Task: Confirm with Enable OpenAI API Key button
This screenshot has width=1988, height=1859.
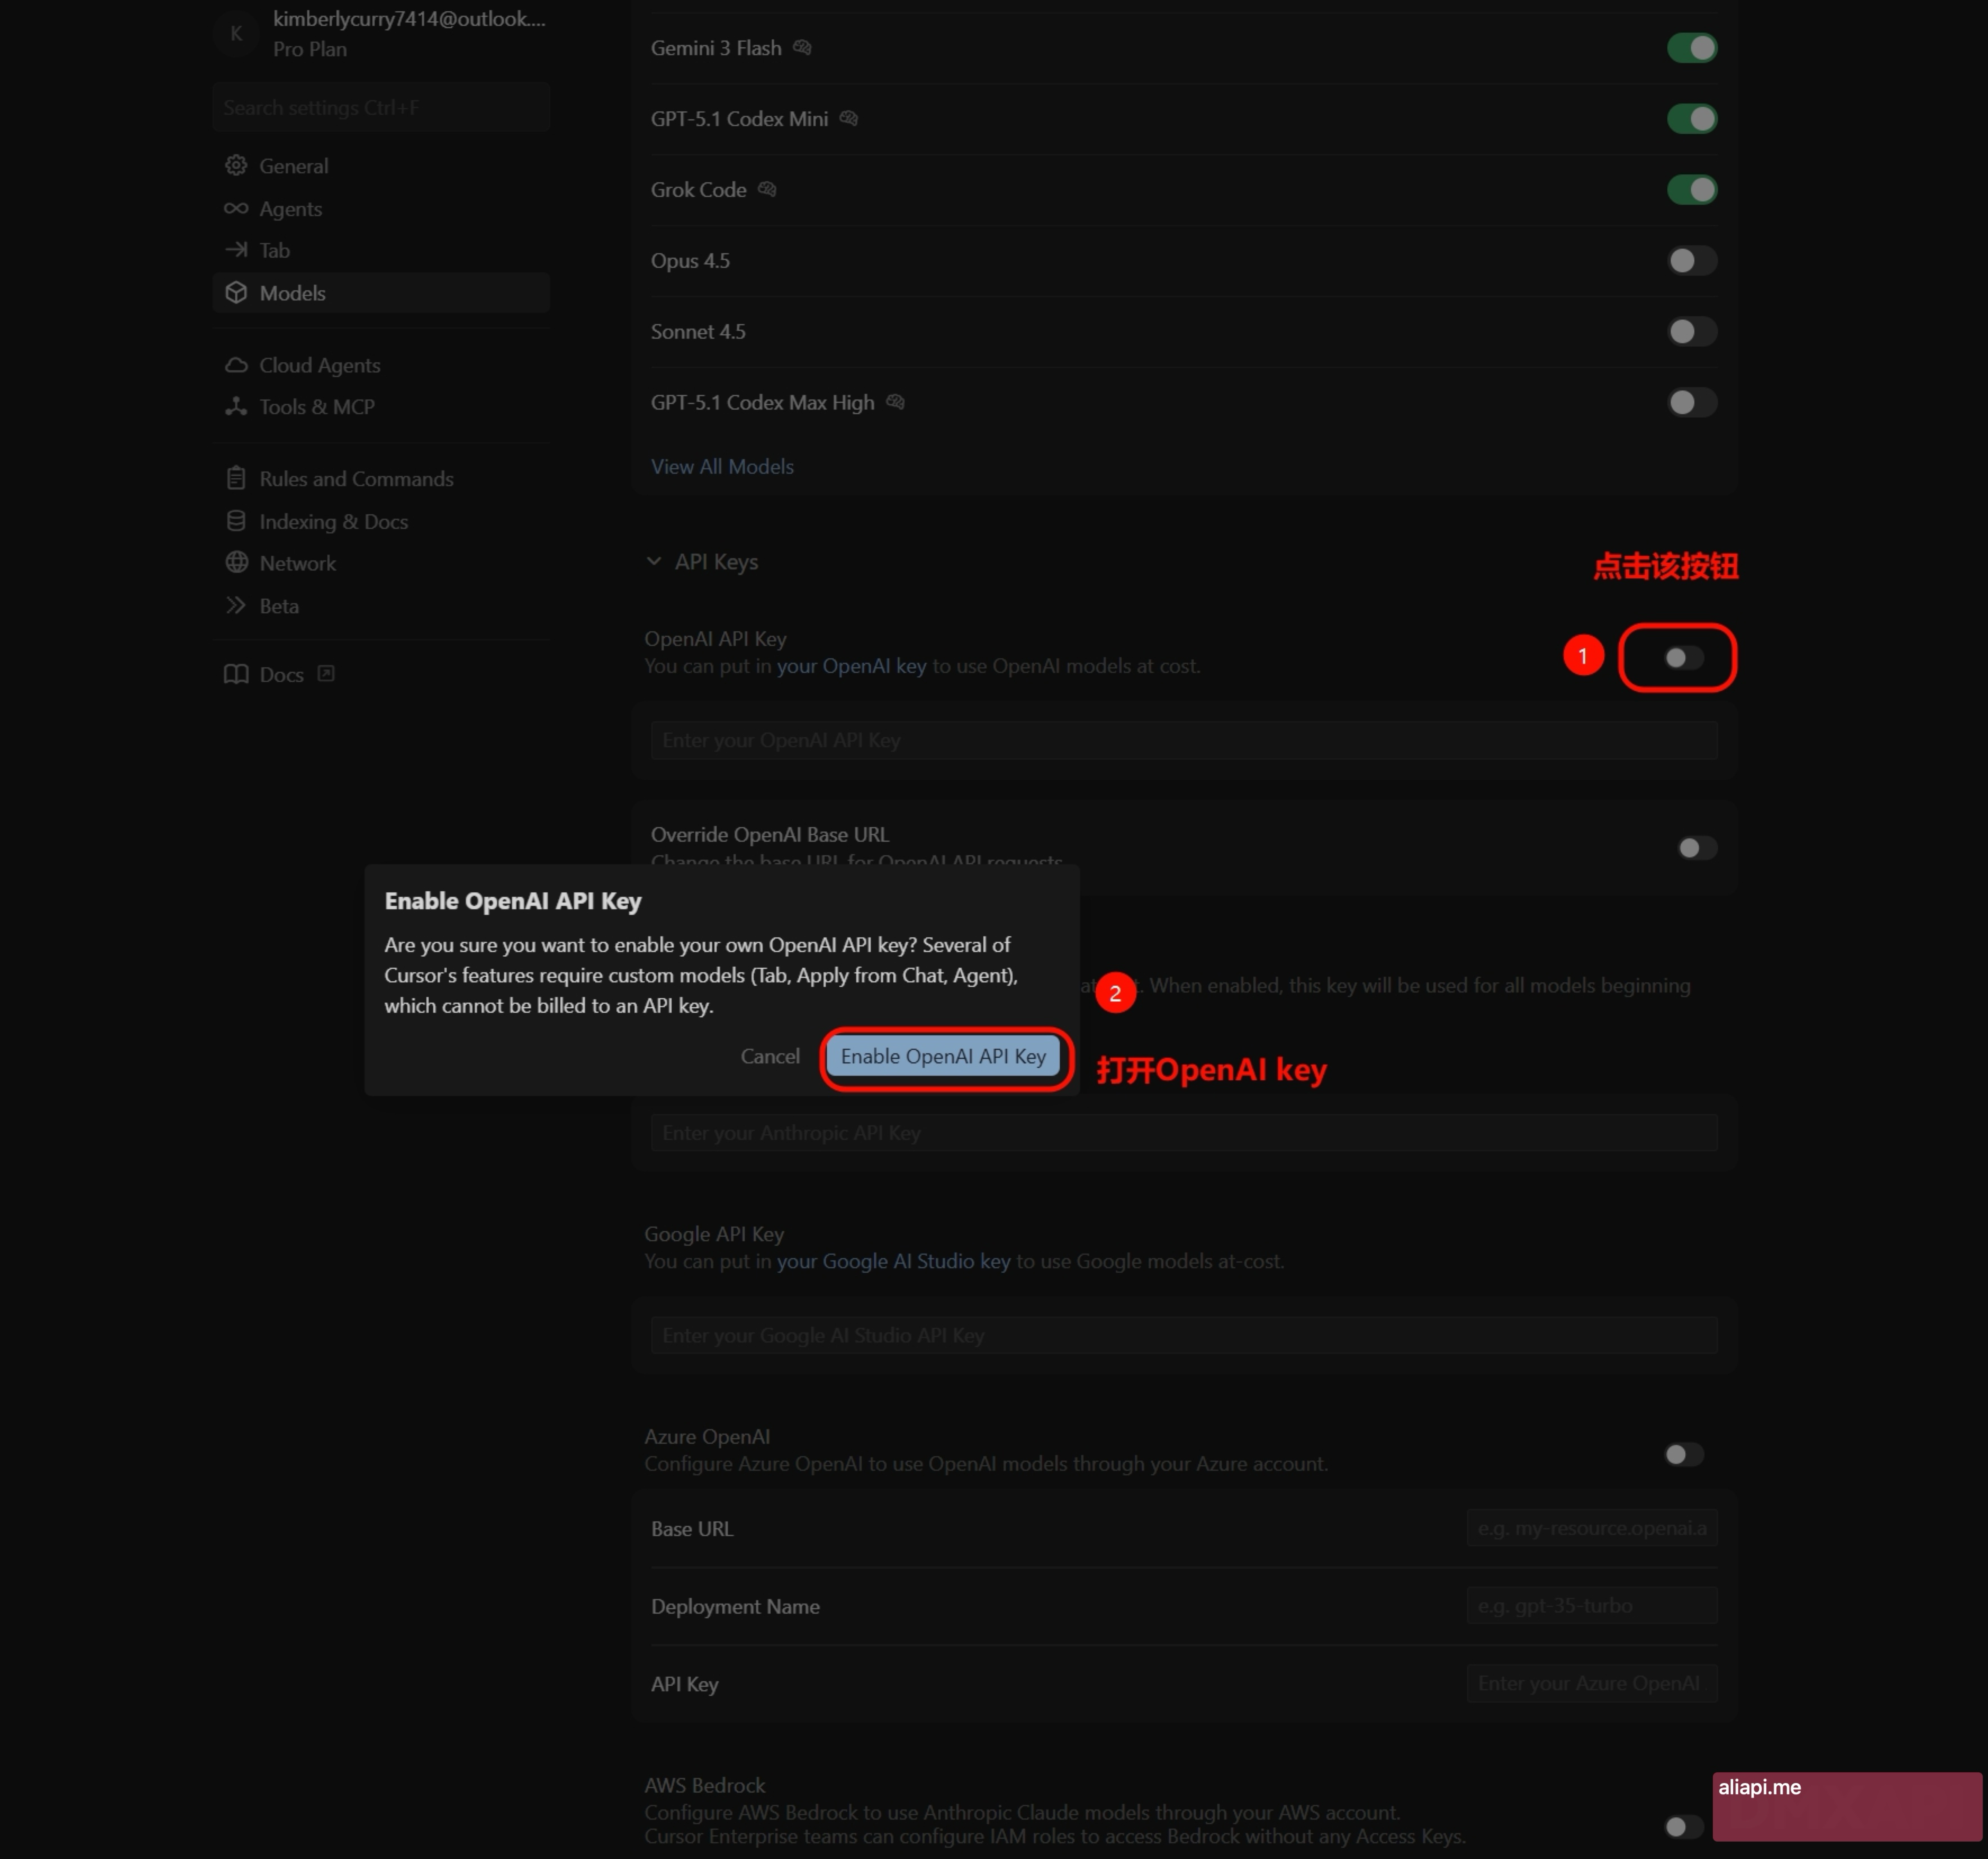Action: [943, 1056]
